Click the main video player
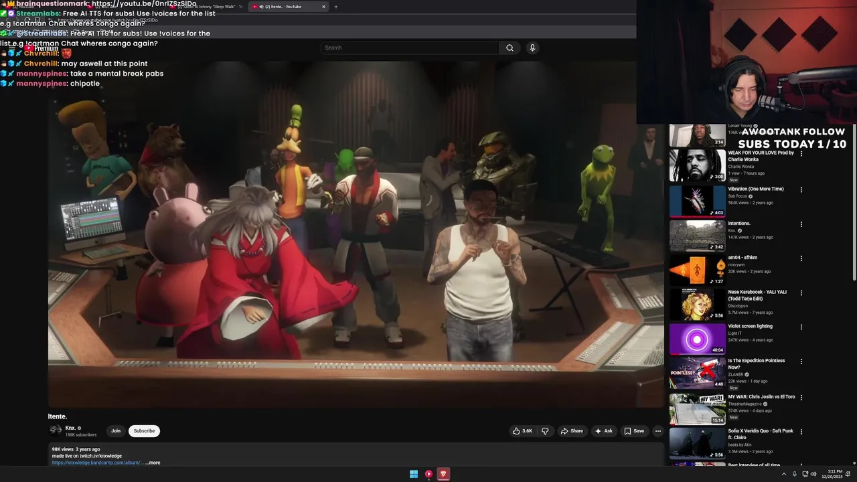The width and height of the screenshot is (857, 482). 356,233
